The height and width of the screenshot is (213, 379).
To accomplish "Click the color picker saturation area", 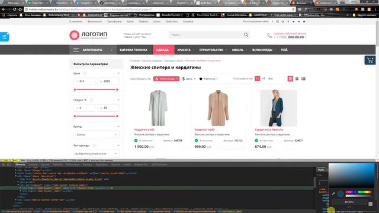I will click(351, 176).
